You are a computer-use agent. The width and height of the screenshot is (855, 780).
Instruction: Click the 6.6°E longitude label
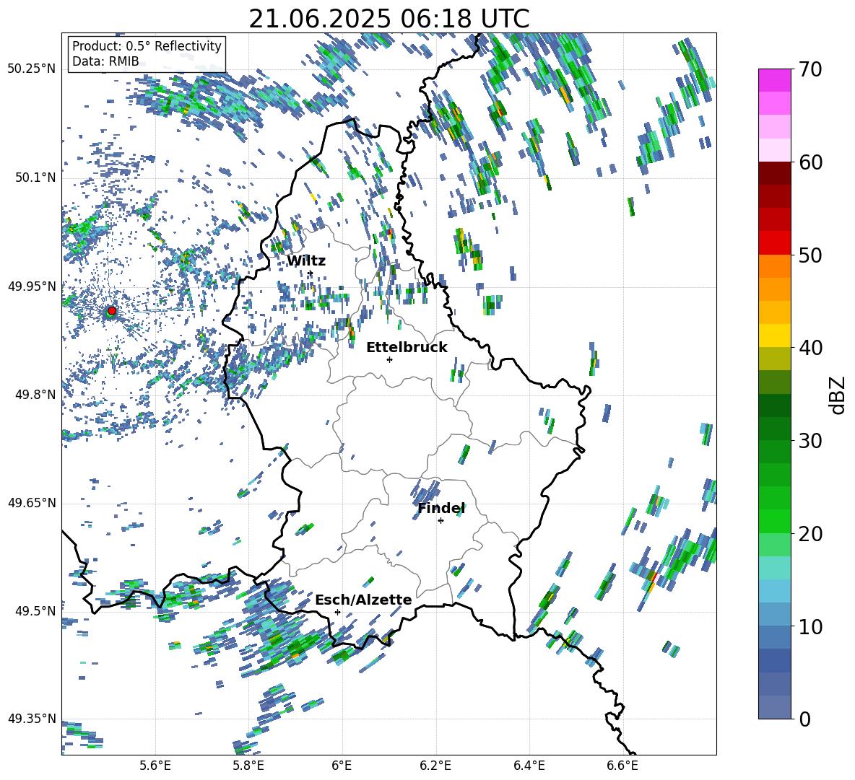(x=622, y=766)
